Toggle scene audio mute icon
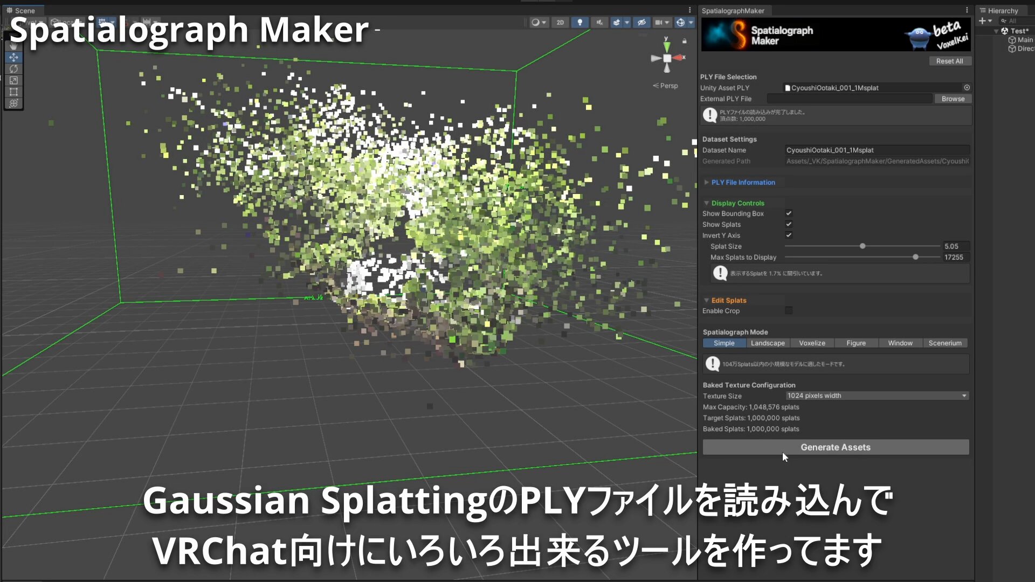This screenshot has width=1035, height=582. point(599,22)
